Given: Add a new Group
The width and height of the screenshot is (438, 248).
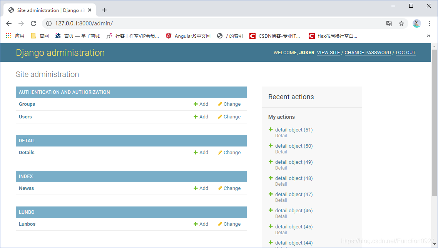Looking at the screenshot, I should [201, 104].
